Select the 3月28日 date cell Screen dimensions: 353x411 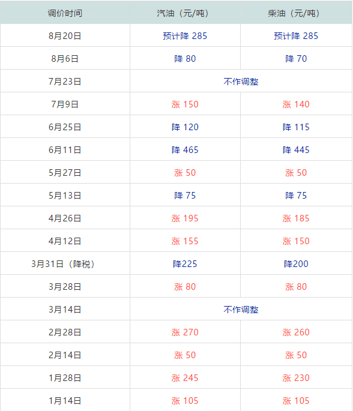click(65, 287)
